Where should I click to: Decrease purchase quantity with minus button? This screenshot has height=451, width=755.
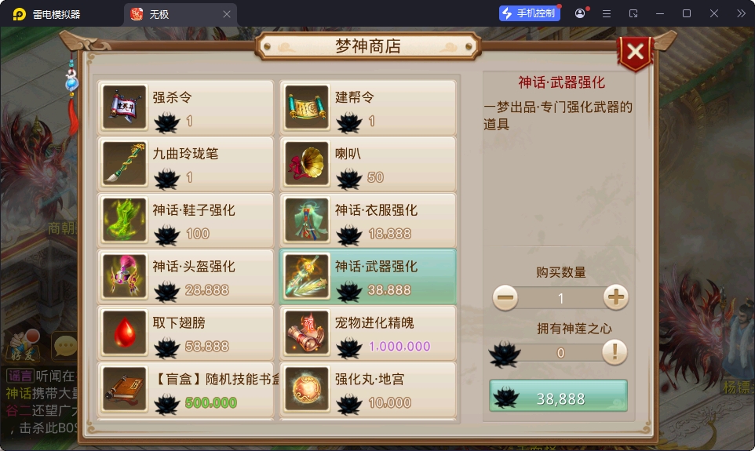point(505,297)
